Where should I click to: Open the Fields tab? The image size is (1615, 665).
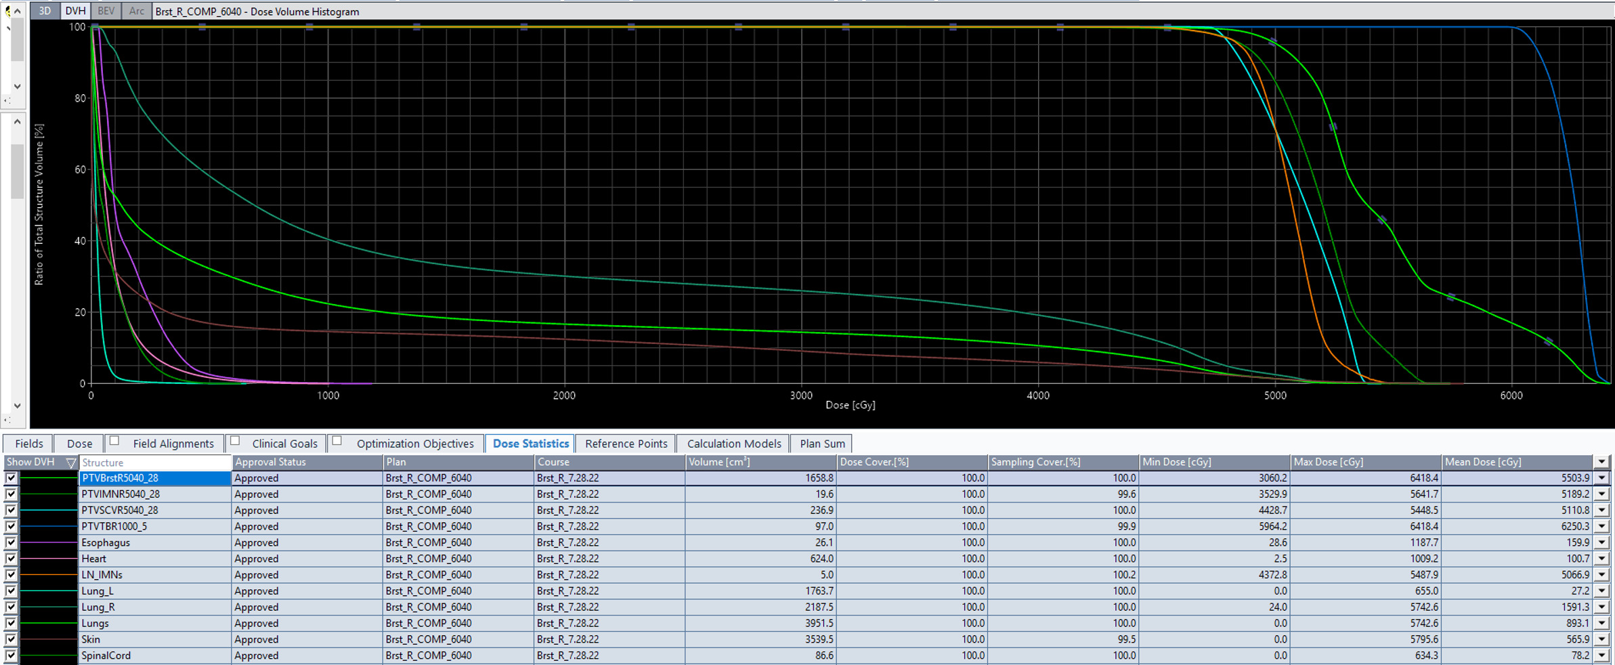click(x=29, y=444)
